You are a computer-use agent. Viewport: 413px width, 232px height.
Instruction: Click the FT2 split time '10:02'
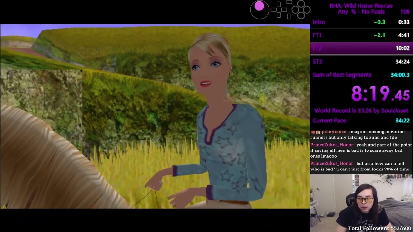(x=402, y=48)
